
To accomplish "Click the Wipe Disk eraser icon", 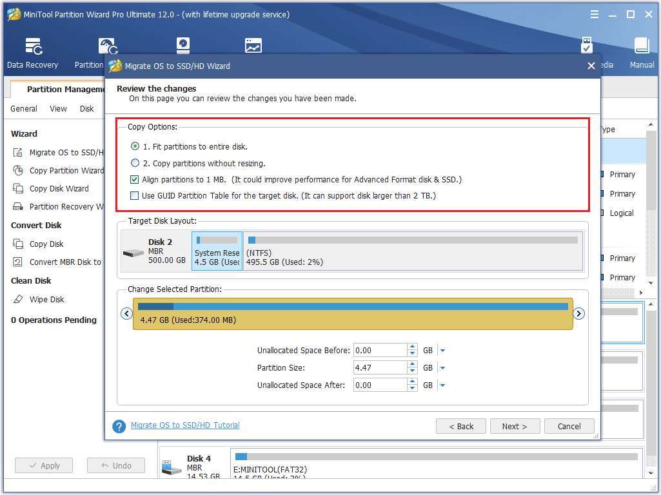I will [17, 300].
